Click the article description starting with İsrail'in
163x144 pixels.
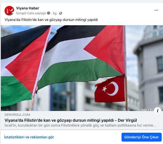click(x=80, y=125)
